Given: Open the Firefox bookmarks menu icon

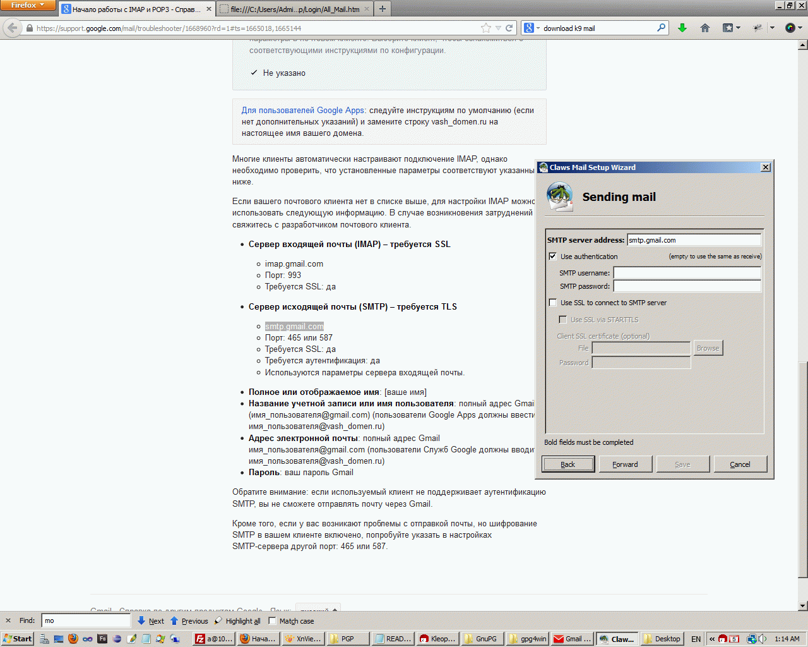Looking at the screenshot, I should [731, 28].
